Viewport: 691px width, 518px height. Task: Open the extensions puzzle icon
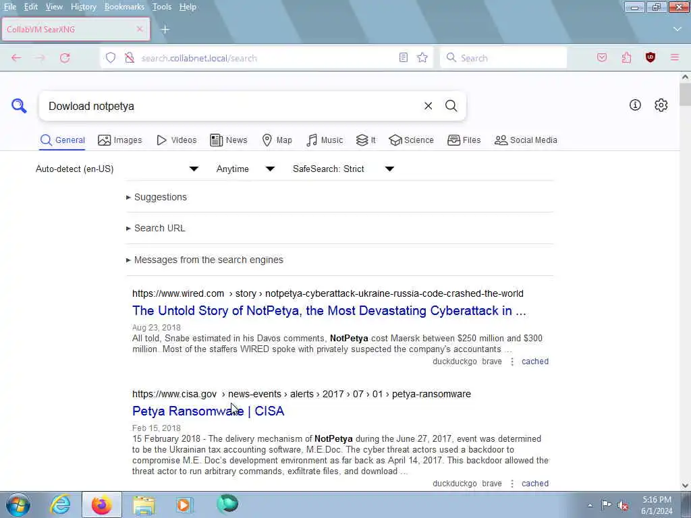point(626,58)
